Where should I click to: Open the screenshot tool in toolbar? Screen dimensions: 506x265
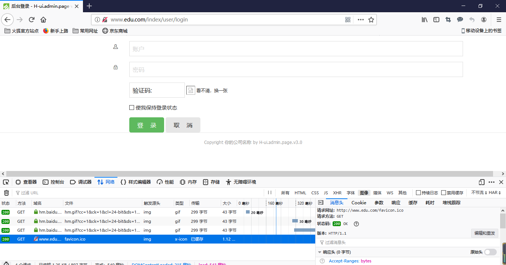(x=448, y=19)
